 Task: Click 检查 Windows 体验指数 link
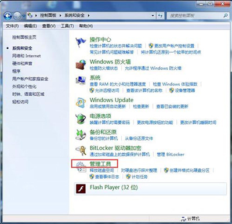(x=175, y=84)
